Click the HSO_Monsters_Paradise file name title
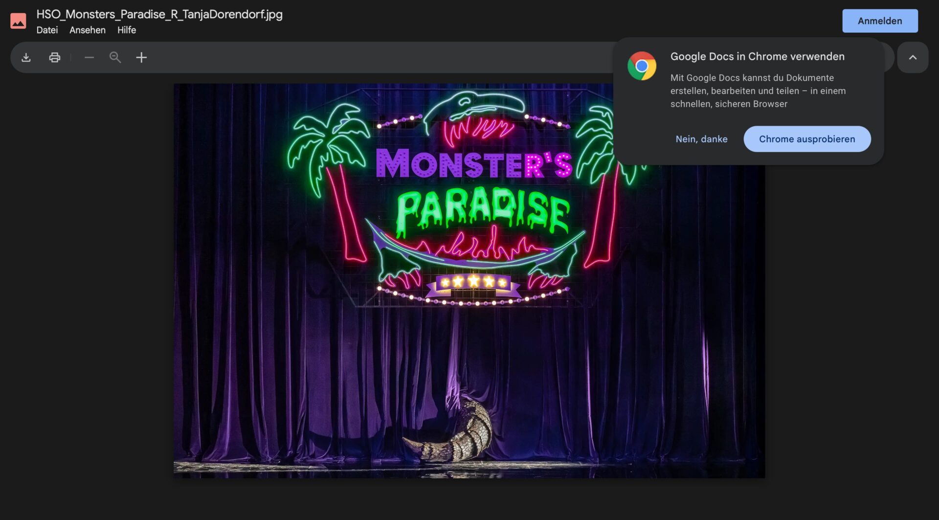The width and height of the screenshot is (939, 520). [x=159, y=14]
